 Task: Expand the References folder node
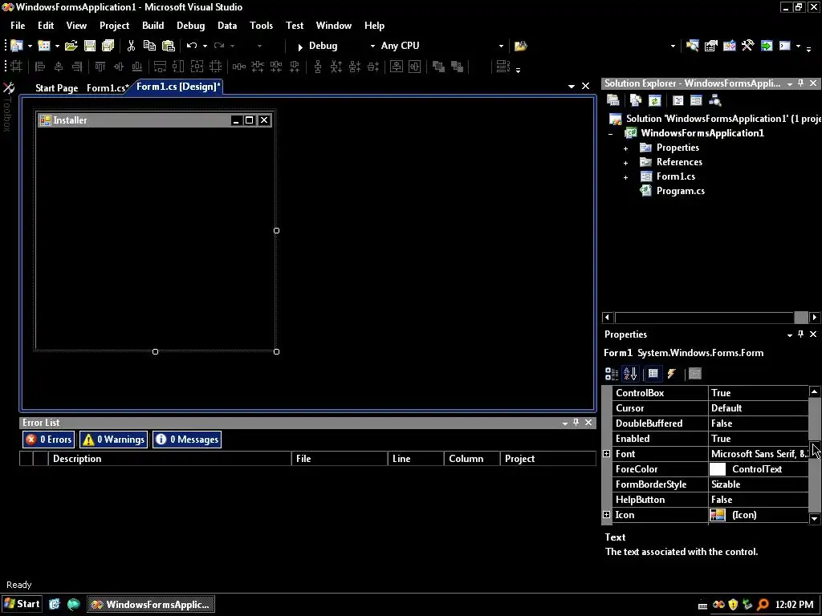pyautogui.click(x=625, y=163)
